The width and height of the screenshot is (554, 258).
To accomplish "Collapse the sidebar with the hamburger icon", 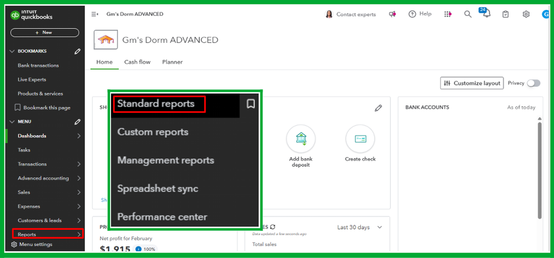I will pos(95,14).
